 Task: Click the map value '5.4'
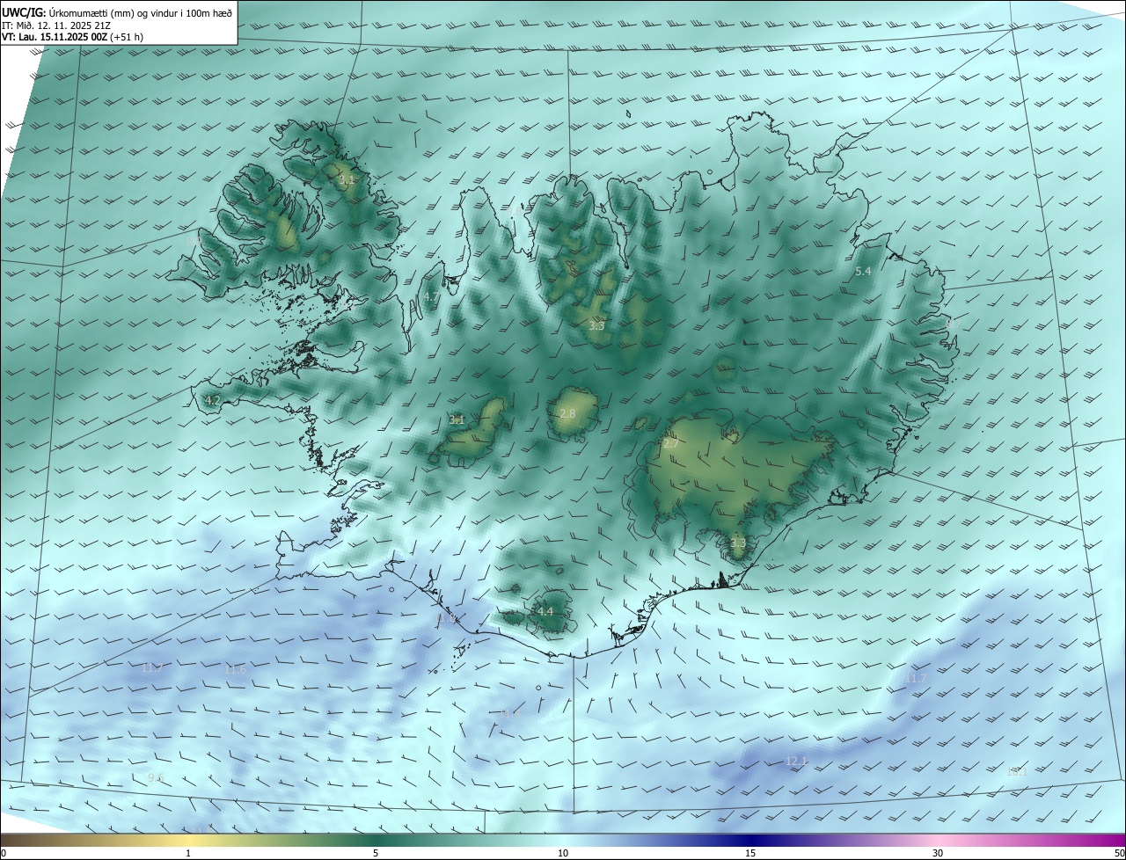coord(863,272)
